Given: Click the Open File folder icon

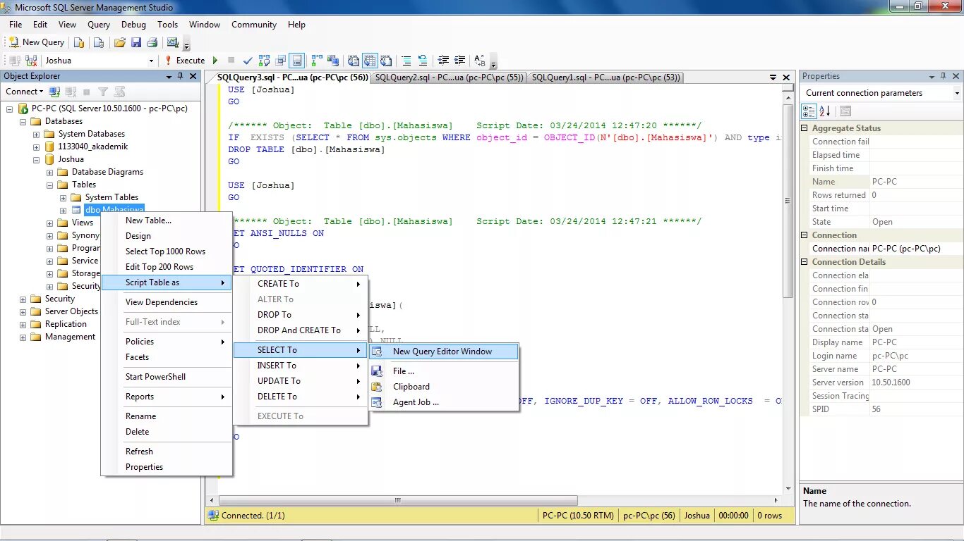Looking at the screenshot, I should [x=120, y=42].
